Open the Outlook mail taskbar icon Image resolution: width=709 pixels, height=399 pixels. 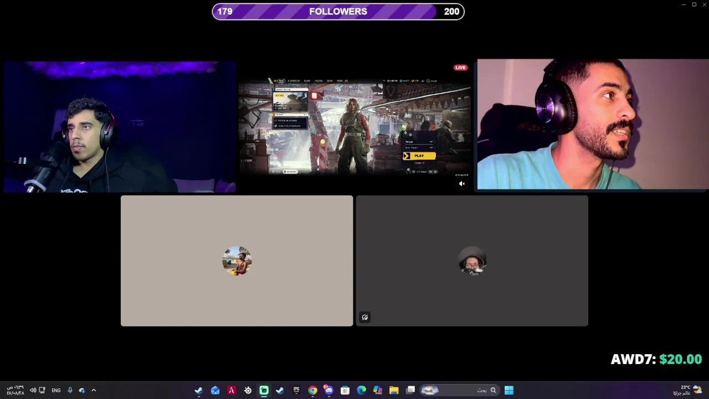pos(215,391)
